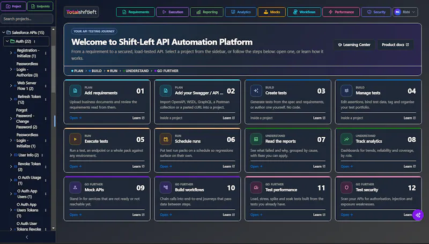This screenshot has width=429, height=244.
Task: Click the Read the reports icon
Action: tap(256, 139)
